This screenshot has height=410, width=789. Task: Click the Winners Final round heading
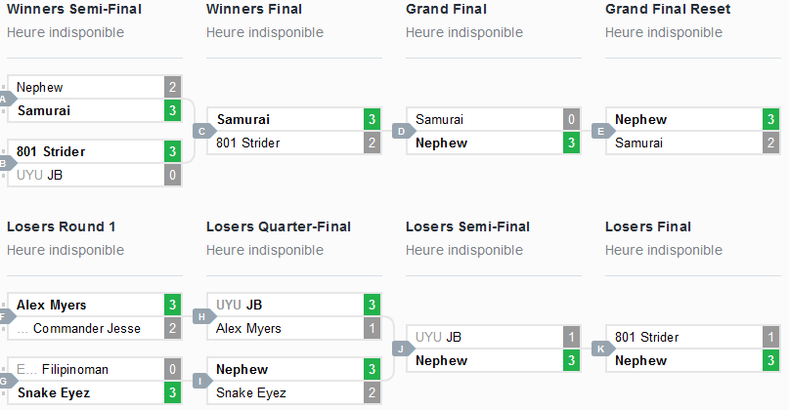coord(253,9)
